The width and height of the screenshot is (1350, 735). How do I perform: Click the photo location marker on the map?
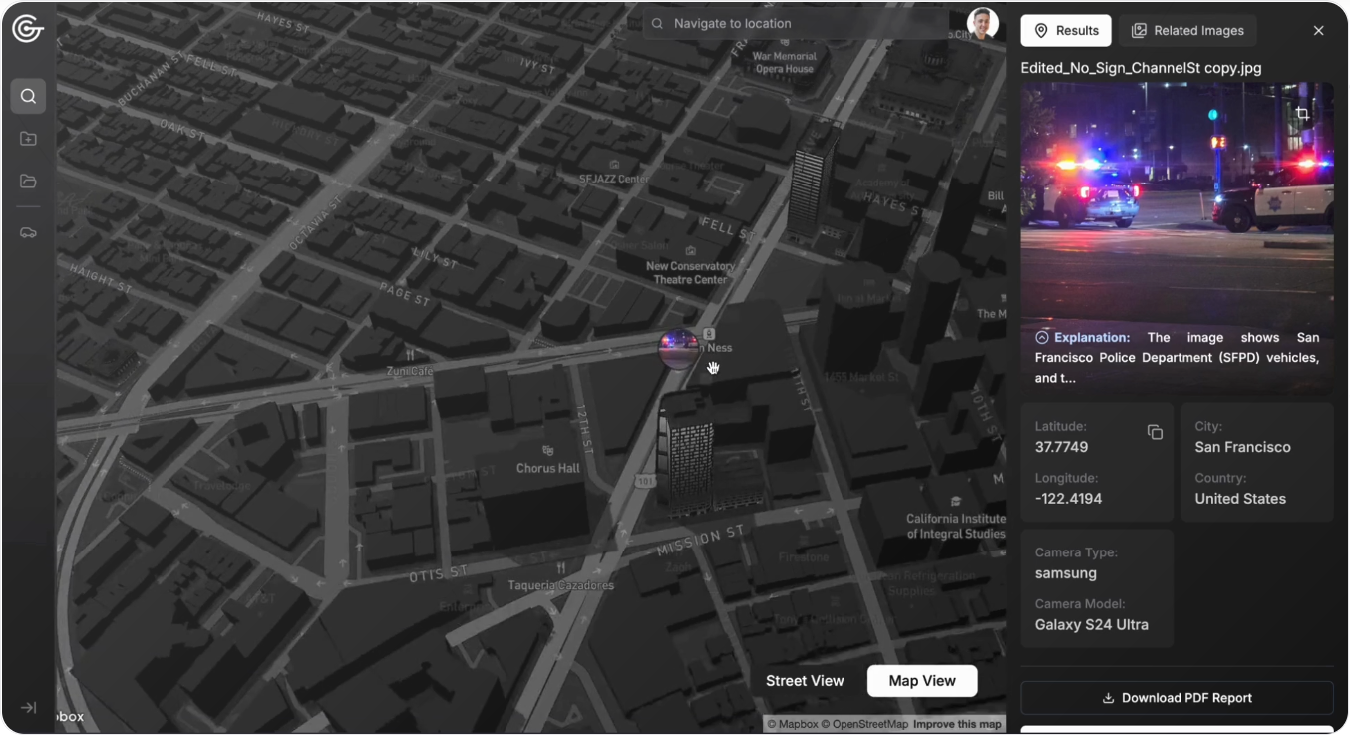pyautogui.click(x=679, y=349)
